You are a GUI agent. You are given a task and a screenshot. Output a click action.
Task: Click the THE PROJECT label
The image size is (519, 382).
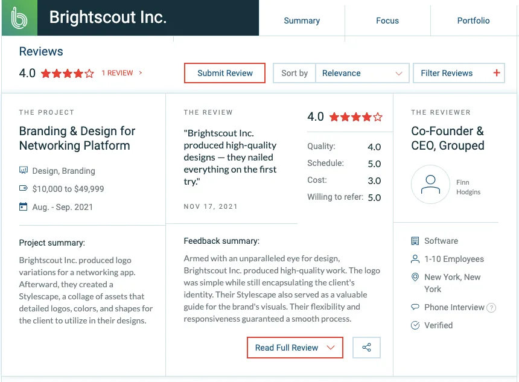click(46, 112)
